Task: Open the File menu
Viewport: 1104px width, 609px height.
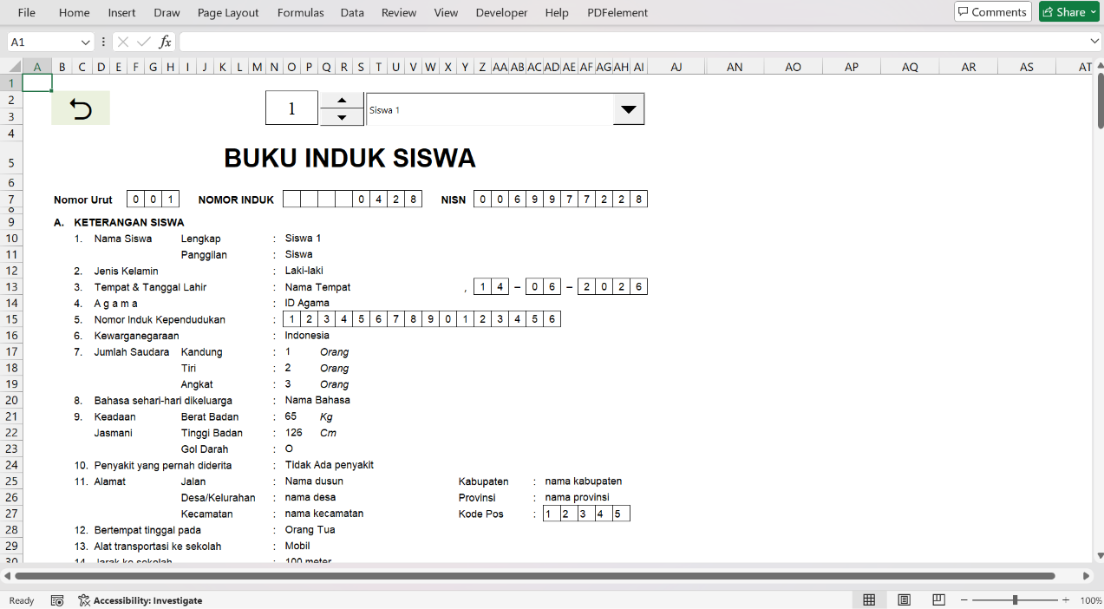Action: (27, 13)
